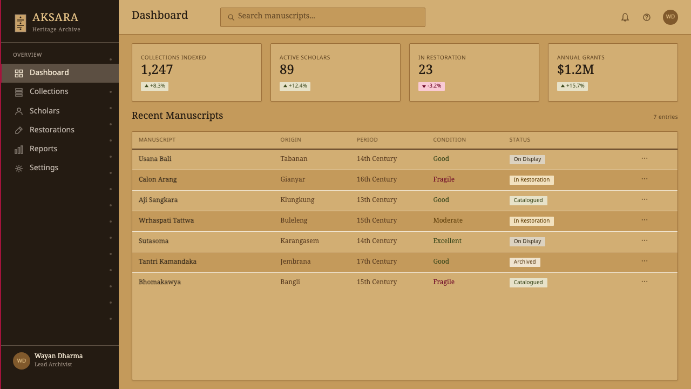Screen dimensions: 691x389
Task: Open the more menu for Calon Arang
Action: coord(645,179)
